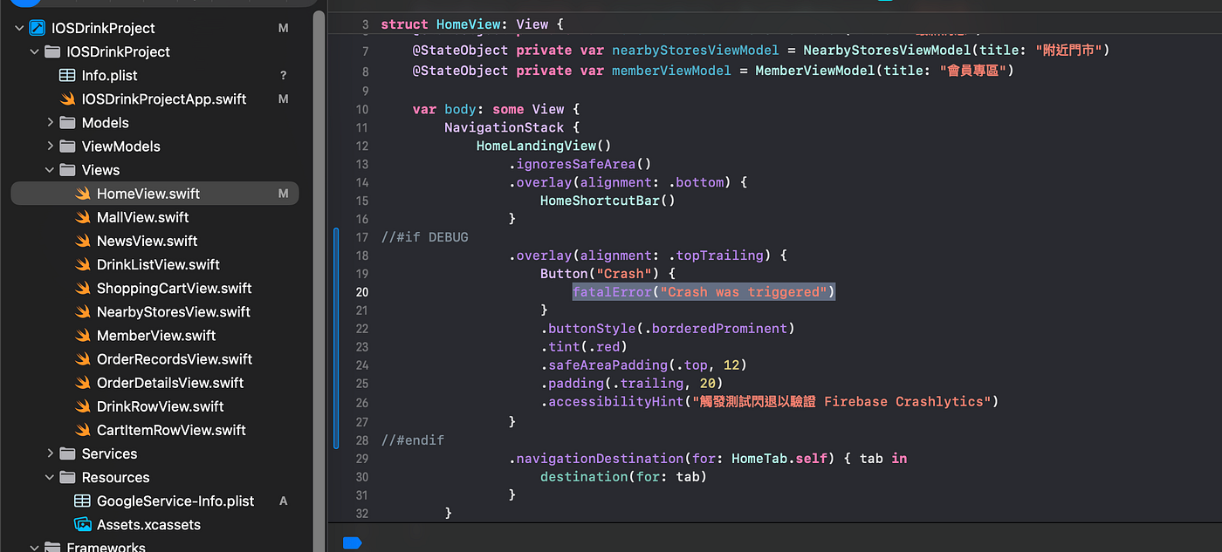
Task: Open ShoppingCartView.swift file
Action: pyautogui.click(x=175, y=288)
